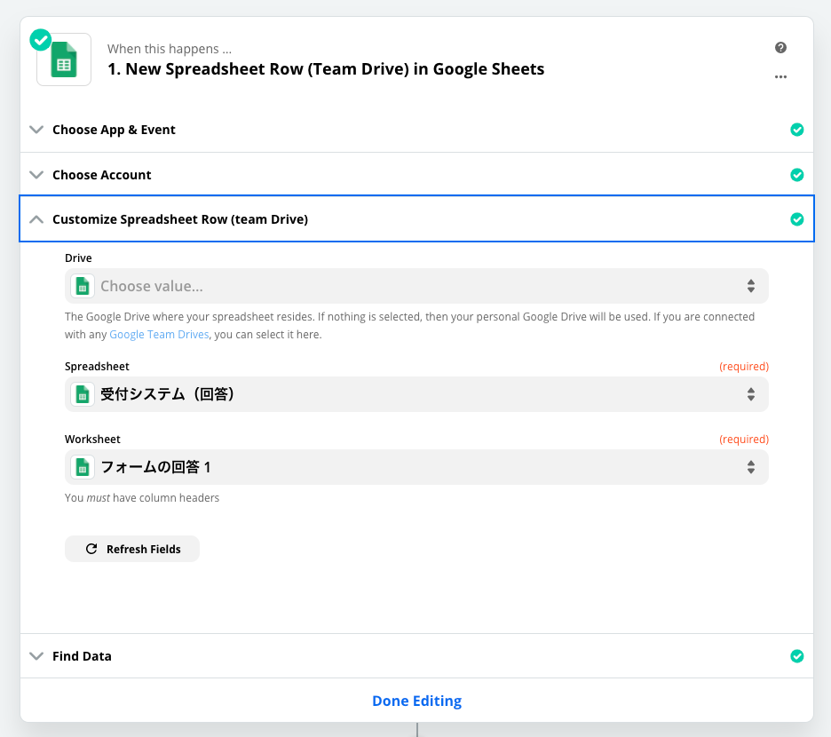Image resolution: width=831 pixels, height=737 pixels.
Task: Click the Sheets icon inside the Drive field
Action: [82, 286]
